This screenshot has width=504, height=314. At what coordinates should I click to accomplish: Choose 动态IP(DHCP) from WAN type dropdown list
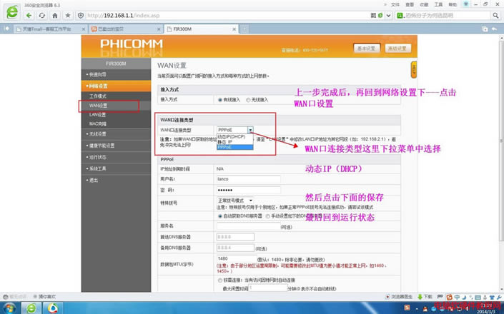click(231, 136)
